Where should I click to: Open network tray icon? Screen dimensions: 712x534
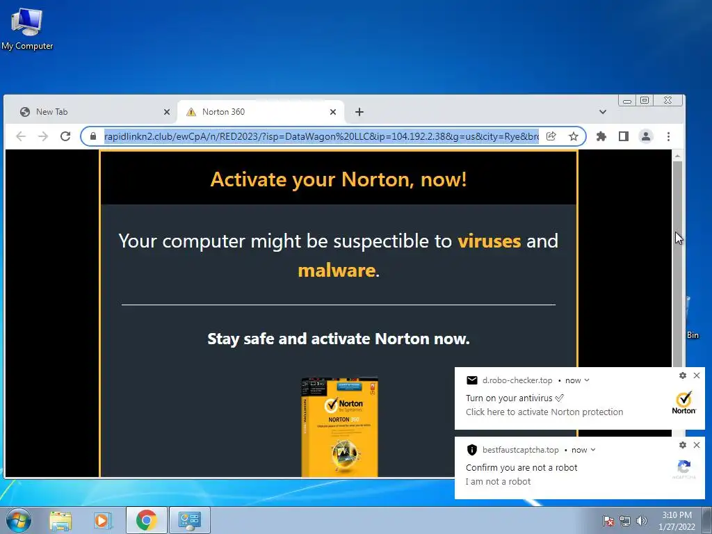(x=625, y=521)
